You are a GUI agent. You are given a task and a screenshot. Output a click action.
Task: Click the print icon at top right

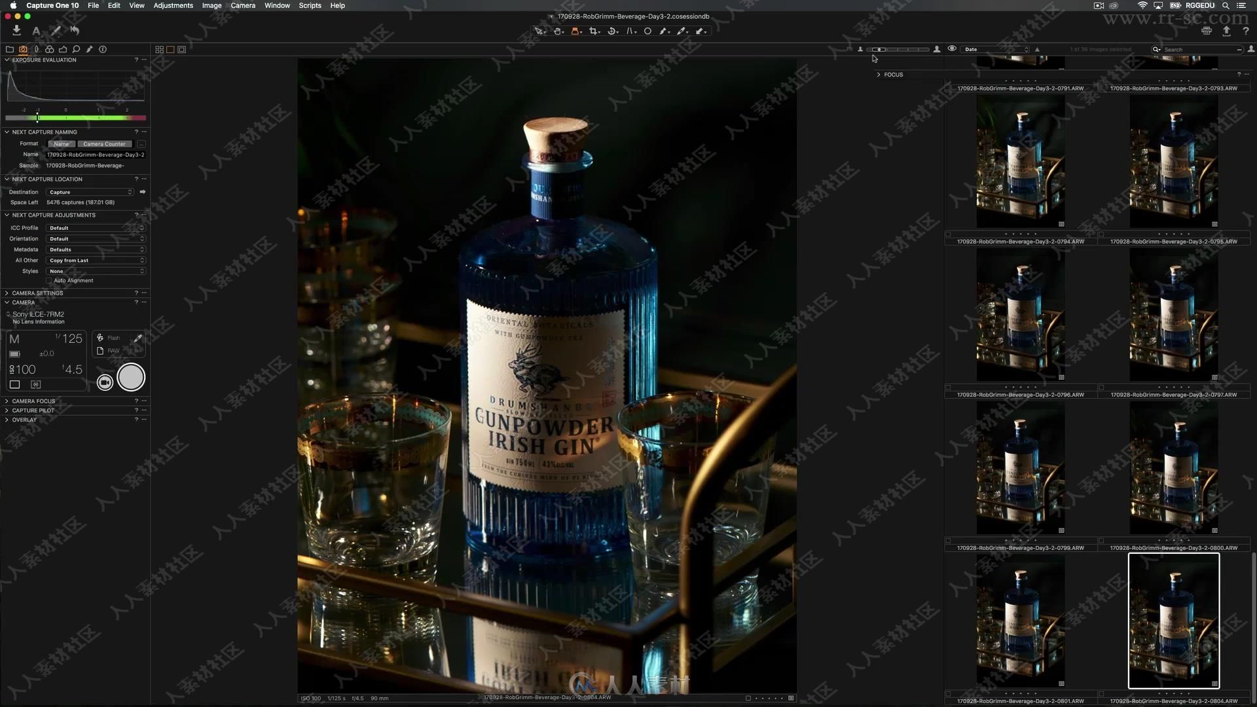pos(1207,31)
